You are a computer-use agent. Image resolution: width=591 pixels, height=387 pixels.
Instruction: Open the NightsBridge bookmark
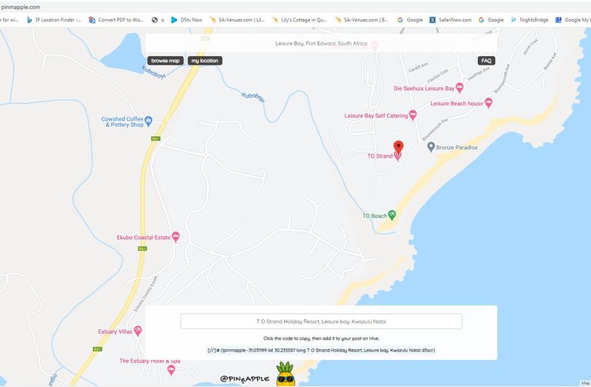tap(529, 20)
